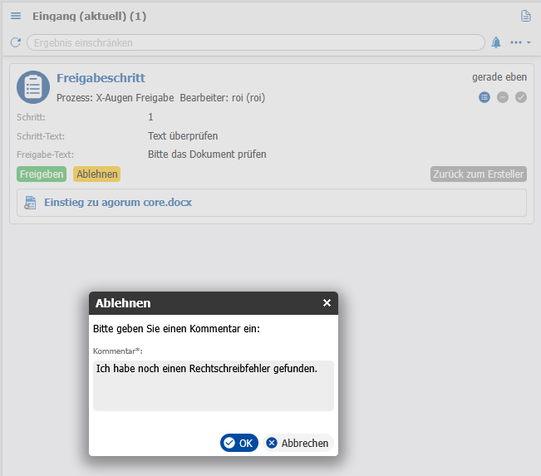541x476 pixels.
Task: Expand the three-dots more options dropdown
Action: (x=520, y=42)
